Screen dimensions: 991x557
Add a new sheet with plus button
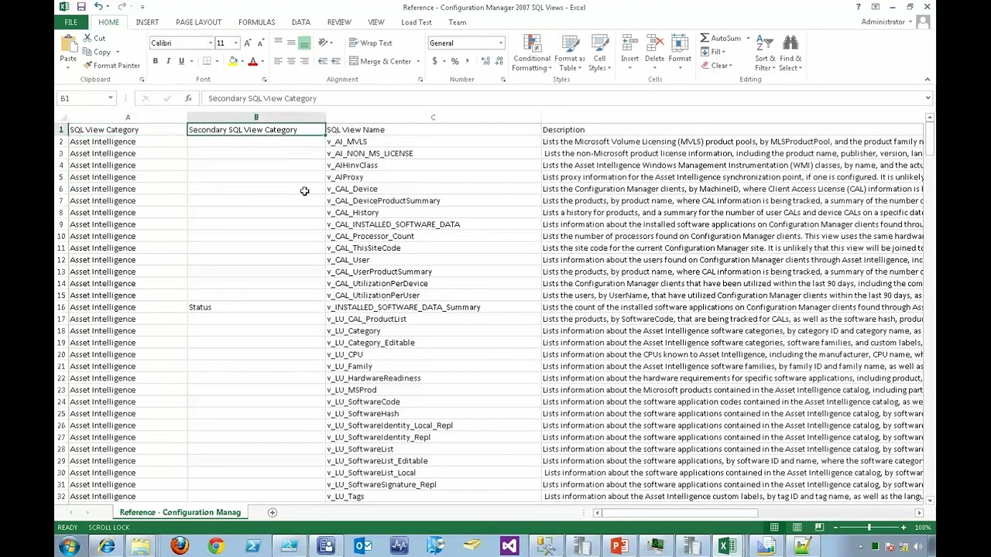(272, 512)
